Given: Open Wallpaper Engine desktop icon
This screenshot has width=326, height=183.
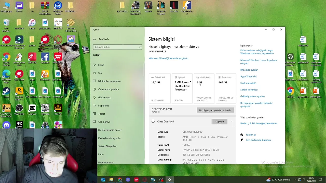Looking at the screenshot, I should pyautogui.click(x=58, y=8).
